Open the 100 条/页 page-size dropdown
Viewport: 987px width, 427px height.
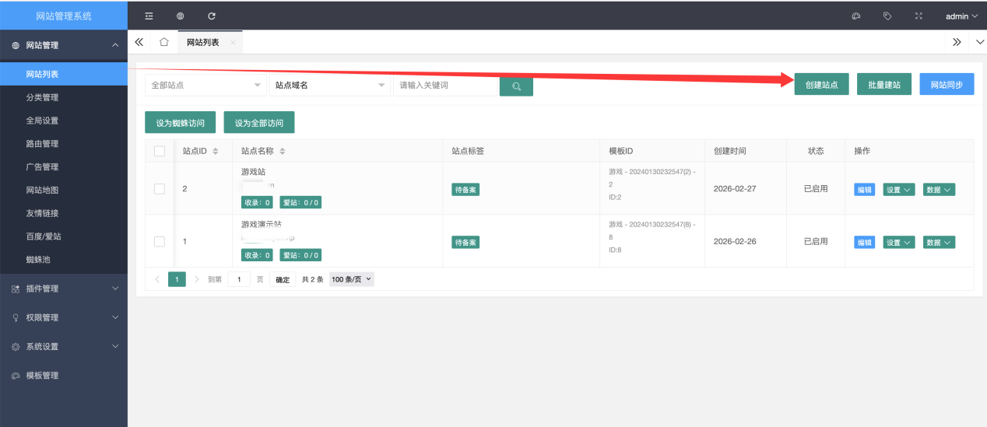click(x=352, y=279)
